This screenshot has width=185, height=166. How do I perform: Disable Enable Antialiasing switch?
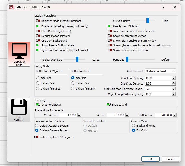click(38, 26)
